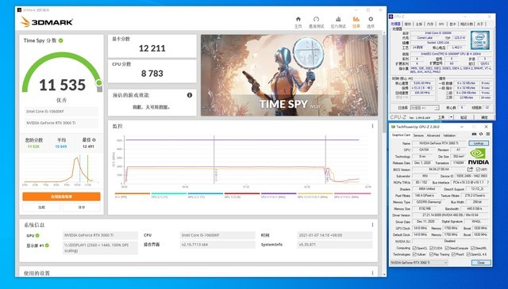Switch to the Advanced tab in GPU-Z
Screen dimensions: 508x289
(x=433, y=135)
